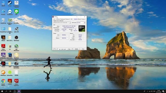Open the orange bird app on black shortcut
Viewport: 166px width, 93px height.
tap(3, 38)
